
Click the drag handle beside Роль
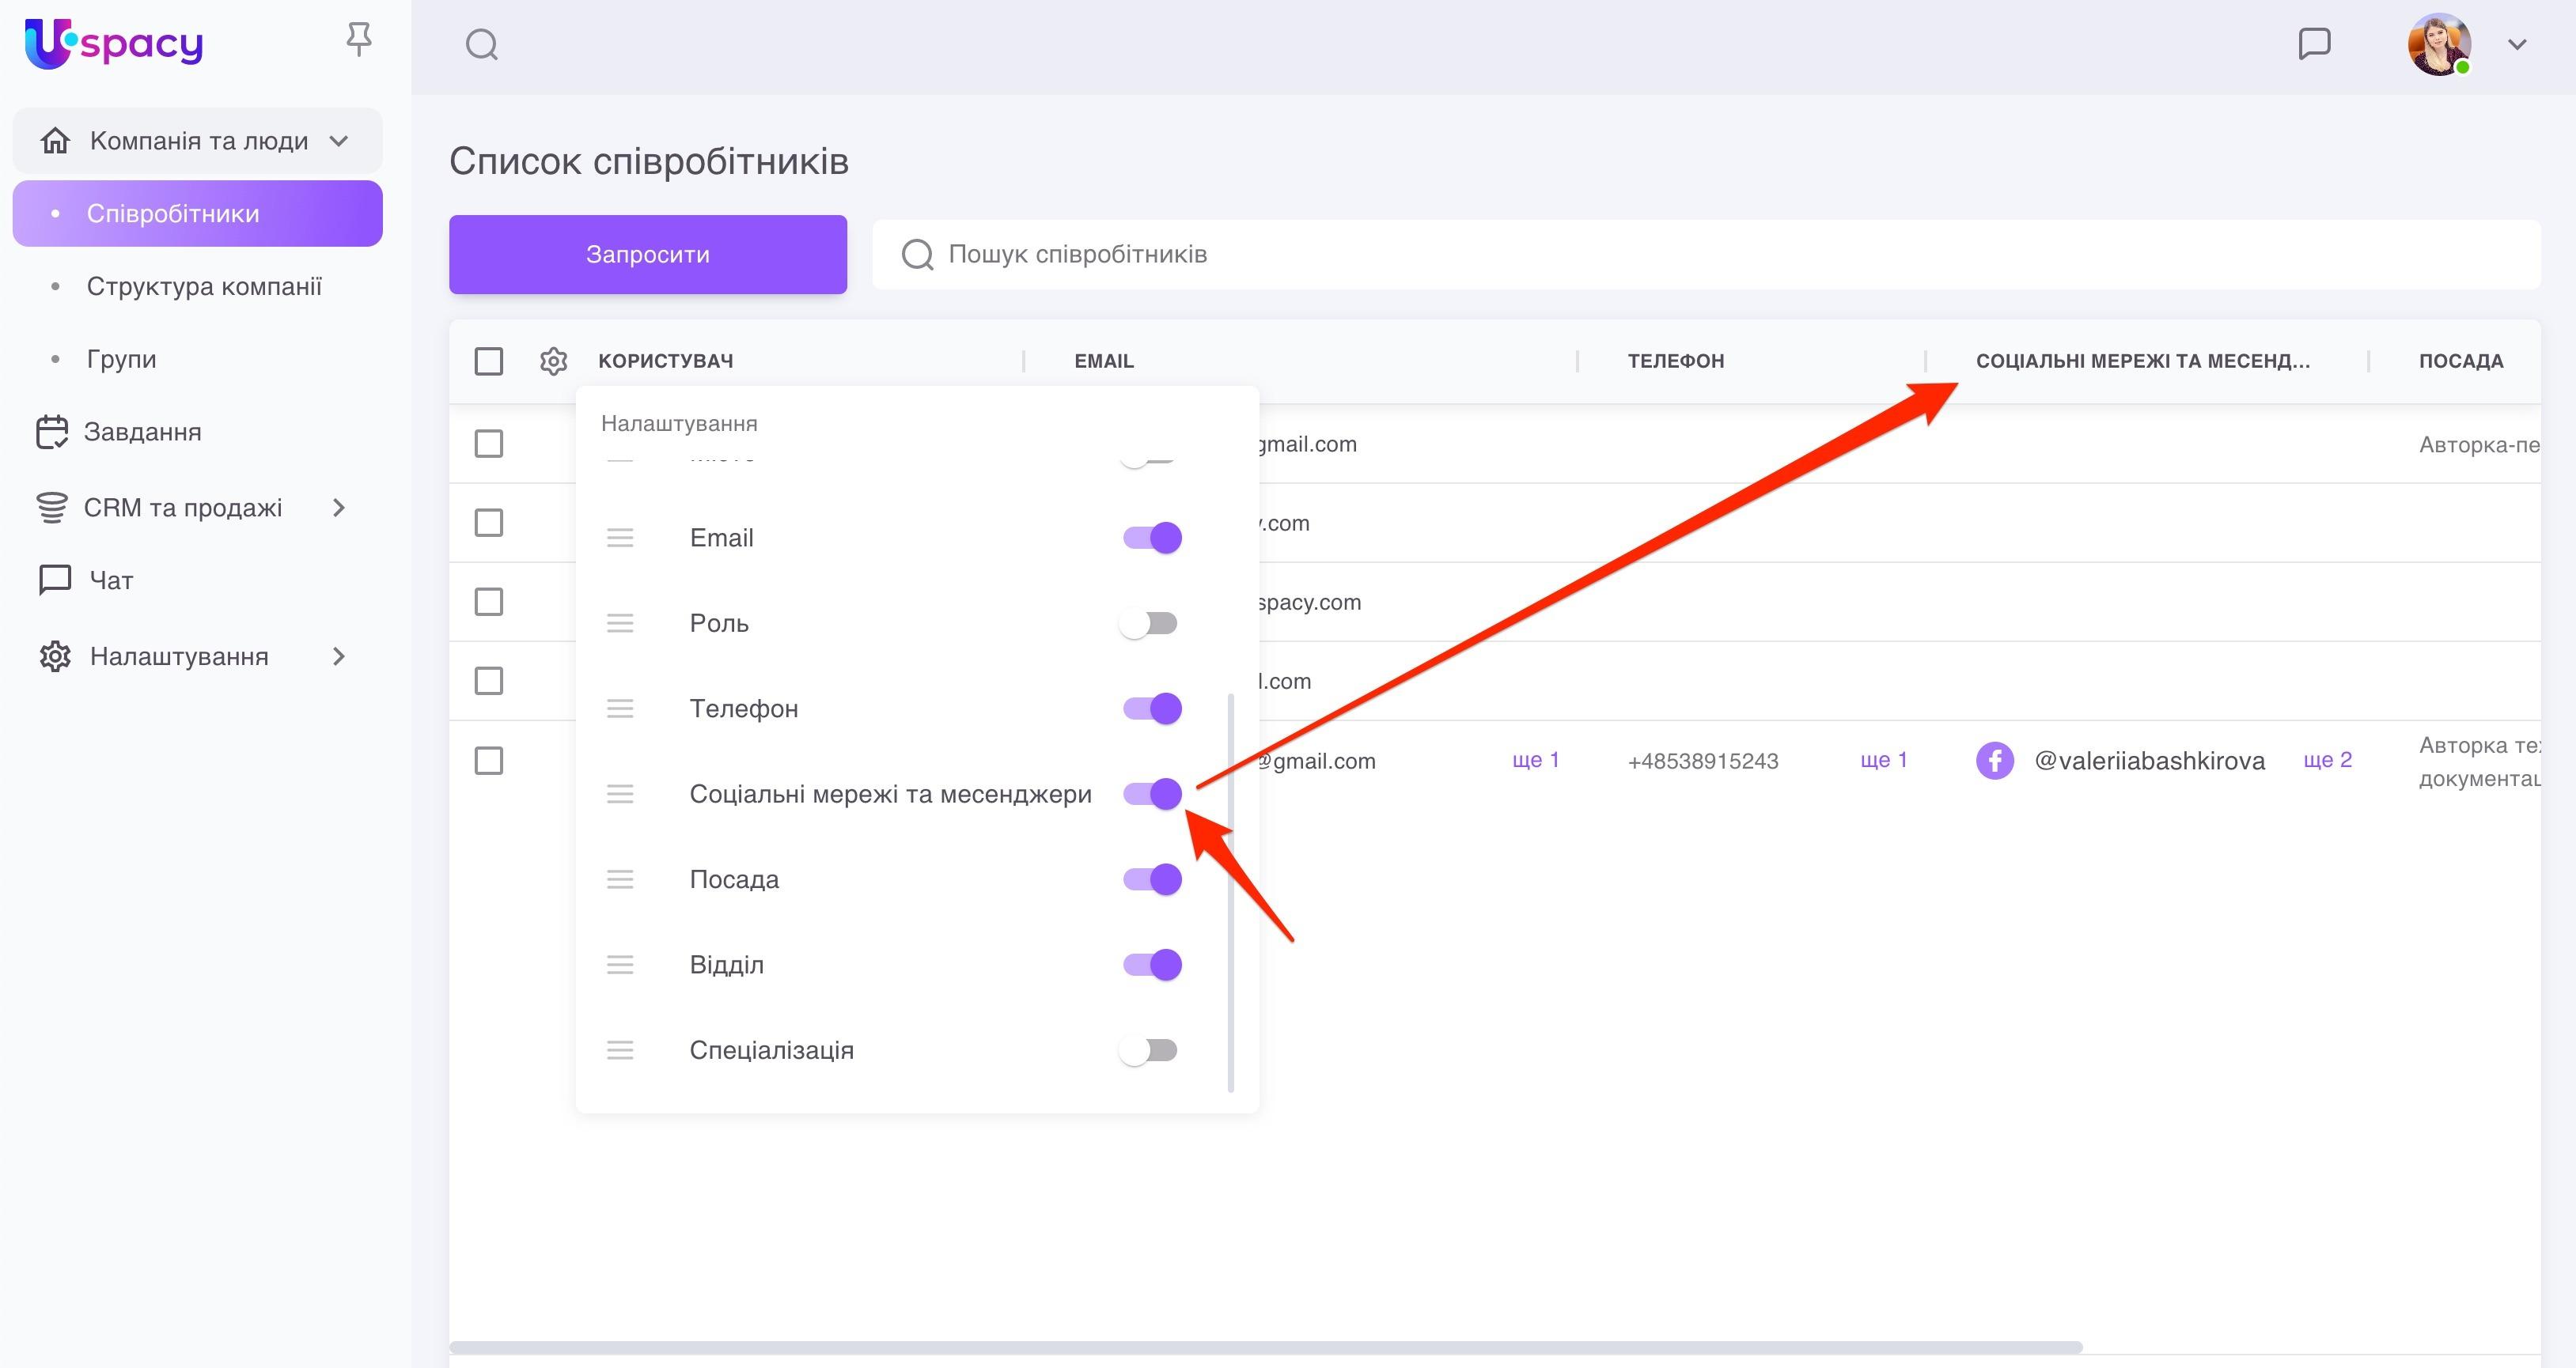(620, 624)
